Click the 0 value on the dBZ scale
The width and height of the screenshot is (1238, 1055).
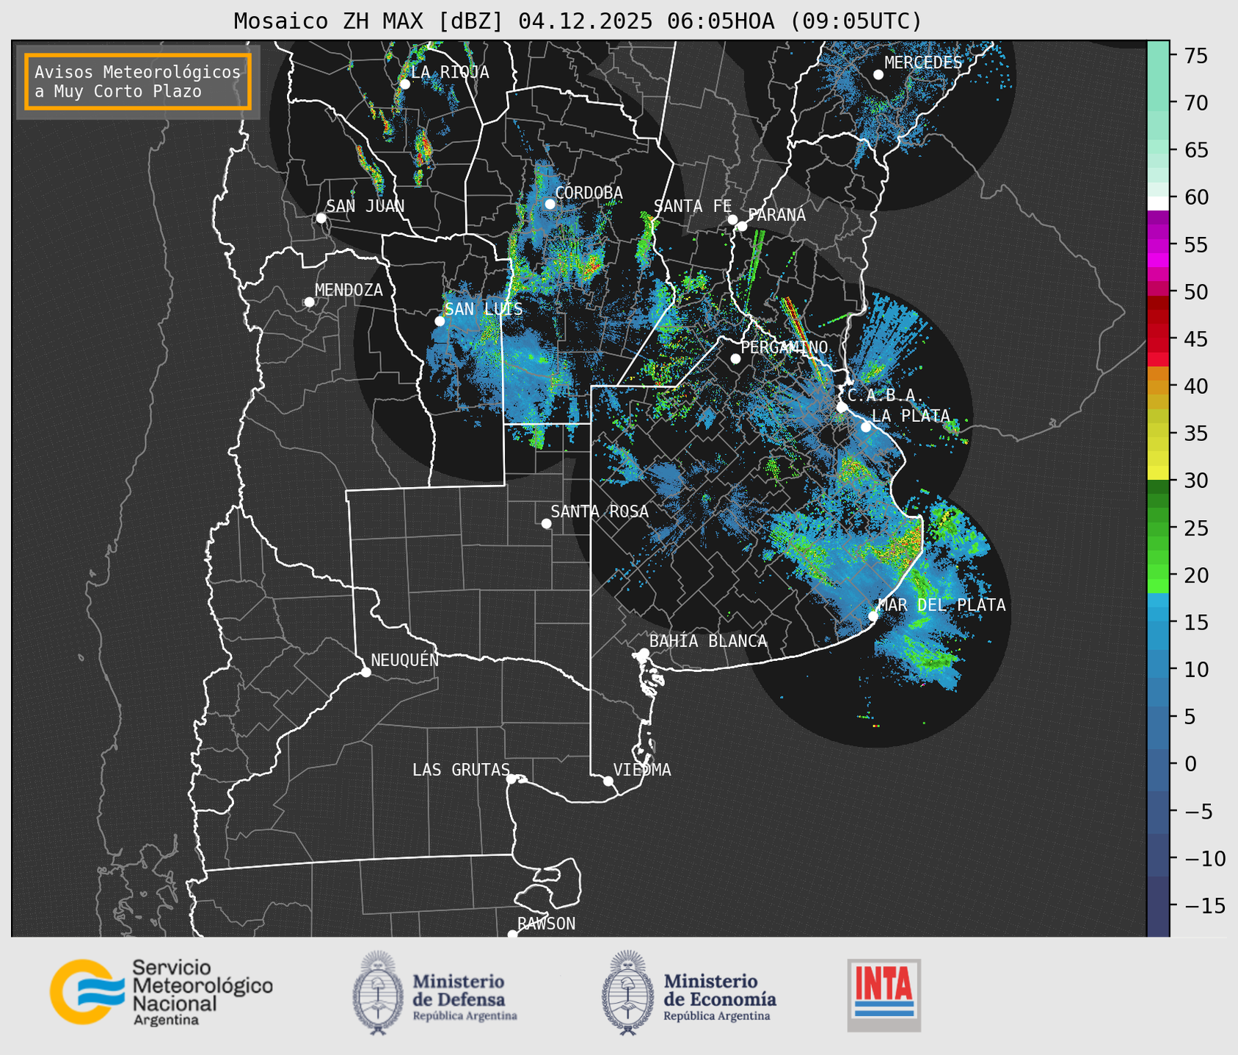(1190, 764)
